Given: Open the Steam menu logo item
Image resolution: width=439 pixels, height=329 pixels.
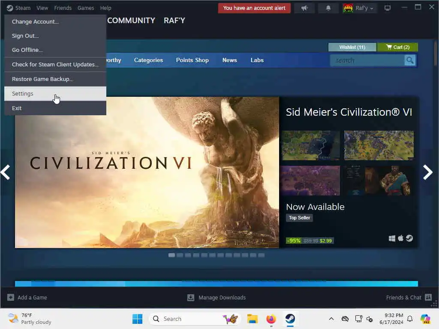Looking at the screenshot, I should [x=9, y=8].
